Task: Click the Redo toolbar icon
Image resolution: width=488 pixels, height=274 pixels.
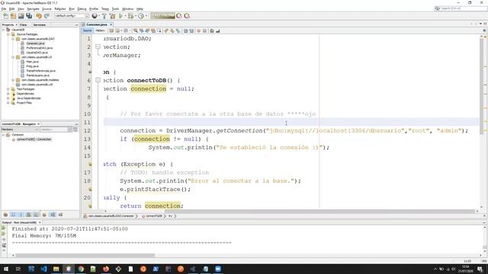Action: pos(47,16)
